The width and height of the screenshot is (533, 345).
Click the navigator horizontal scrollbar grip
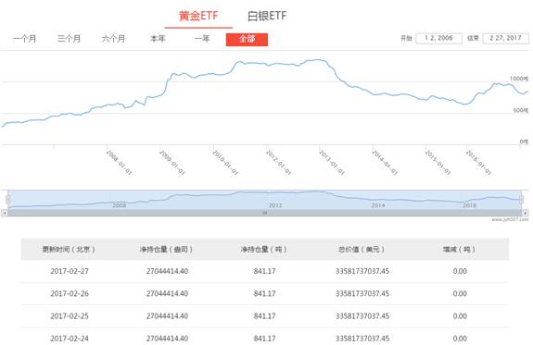click(x=264, y=213)
